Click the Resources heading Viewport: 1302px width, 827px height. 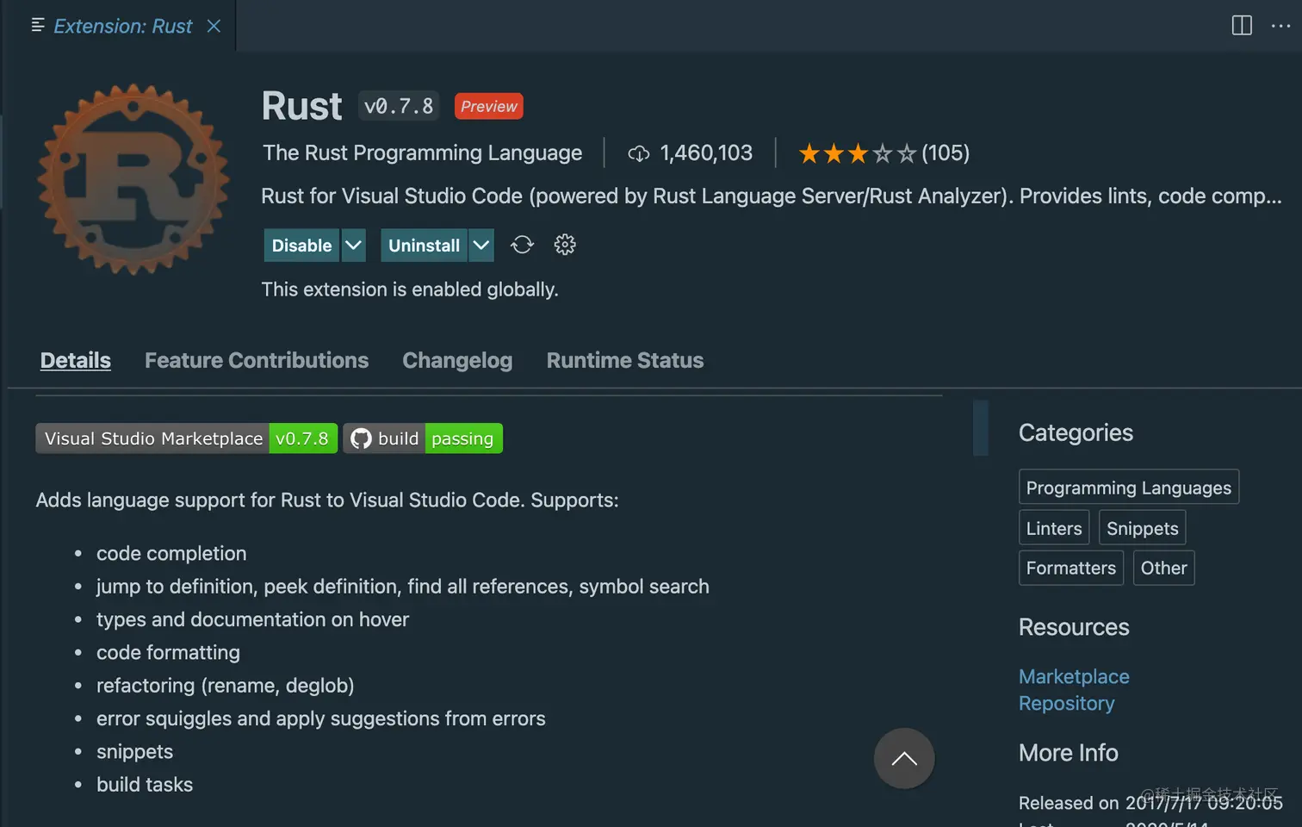point(1074,627)
